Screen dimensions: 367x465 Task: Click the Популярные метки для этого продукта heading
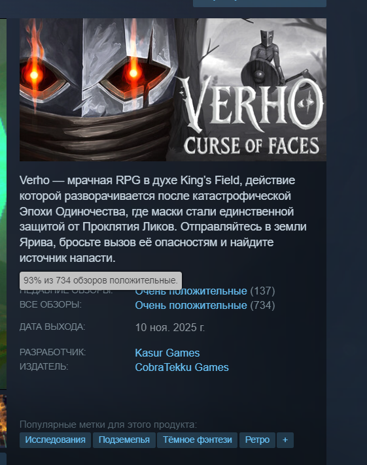[108, 425]
